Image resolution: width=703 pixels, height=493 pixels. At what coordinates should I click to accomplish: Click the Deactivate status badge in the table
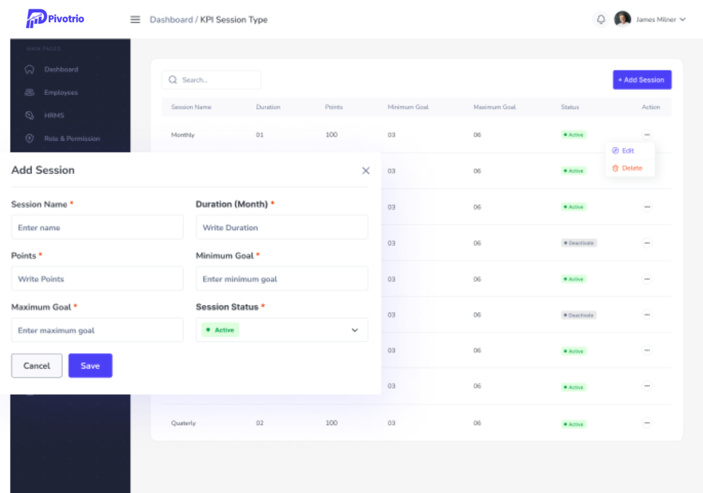click(579, 243)
